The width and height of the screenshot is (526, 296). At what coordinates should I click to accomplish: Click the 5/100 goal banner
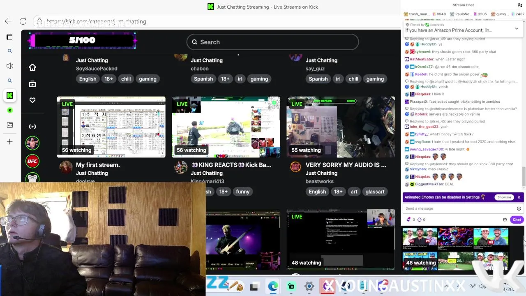coord(82,40)
